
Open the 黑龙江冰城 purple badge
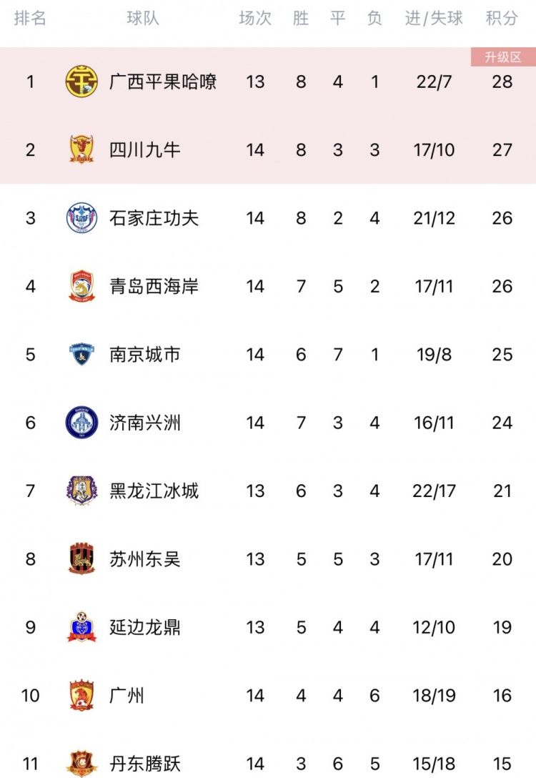coord(81,491)
